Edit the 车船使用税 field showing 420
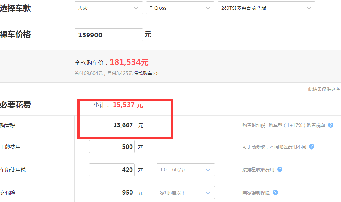This screenshot has width=341, height=202. click(112, 169)
